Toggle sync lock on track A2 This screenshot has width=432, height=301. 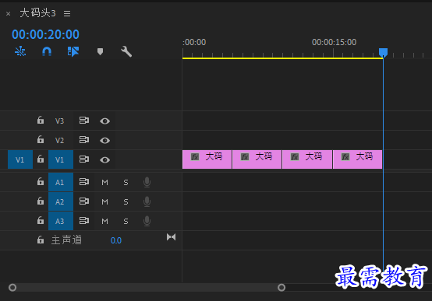click(x=84, y=201)
